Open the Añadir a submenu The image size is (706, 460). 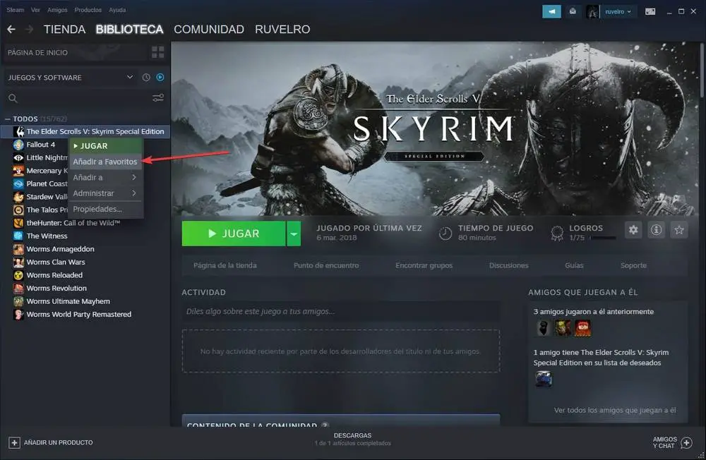click(106, 177)
